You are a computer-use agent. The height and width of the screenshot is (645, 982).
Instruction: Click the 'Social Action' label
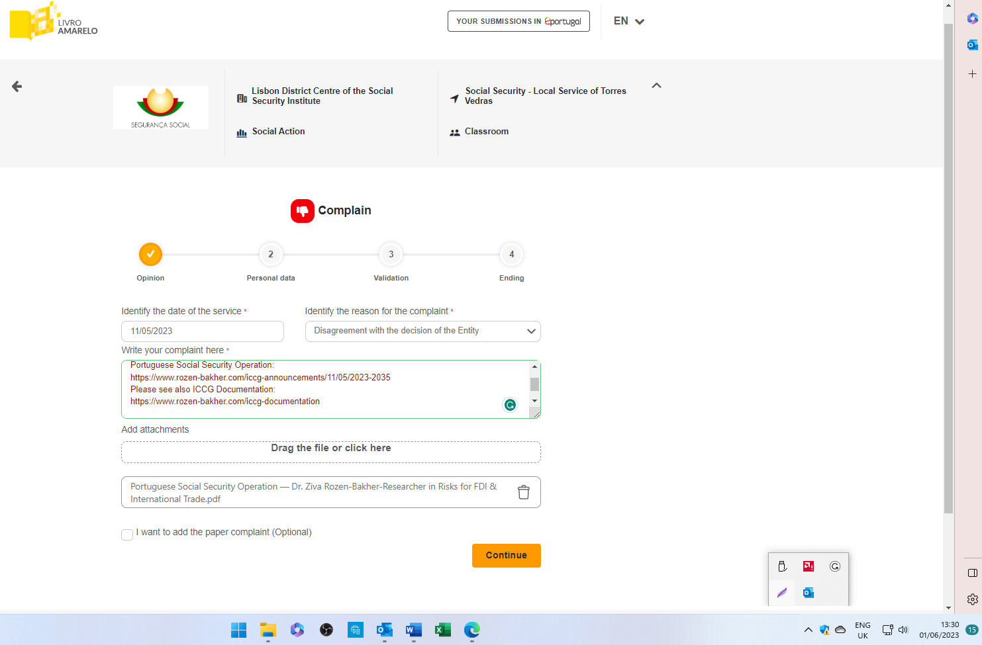279,132
